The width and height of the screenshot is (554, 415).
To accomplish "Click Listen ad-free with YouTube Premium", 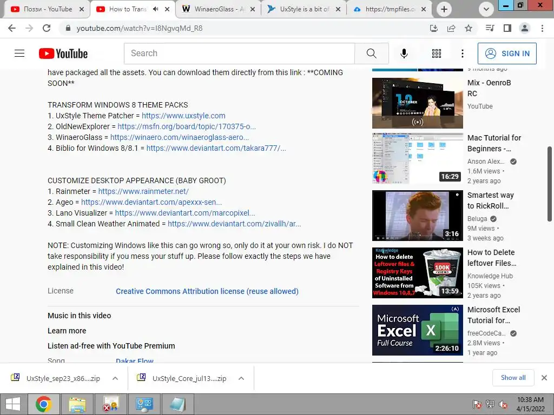I will 111,346.
